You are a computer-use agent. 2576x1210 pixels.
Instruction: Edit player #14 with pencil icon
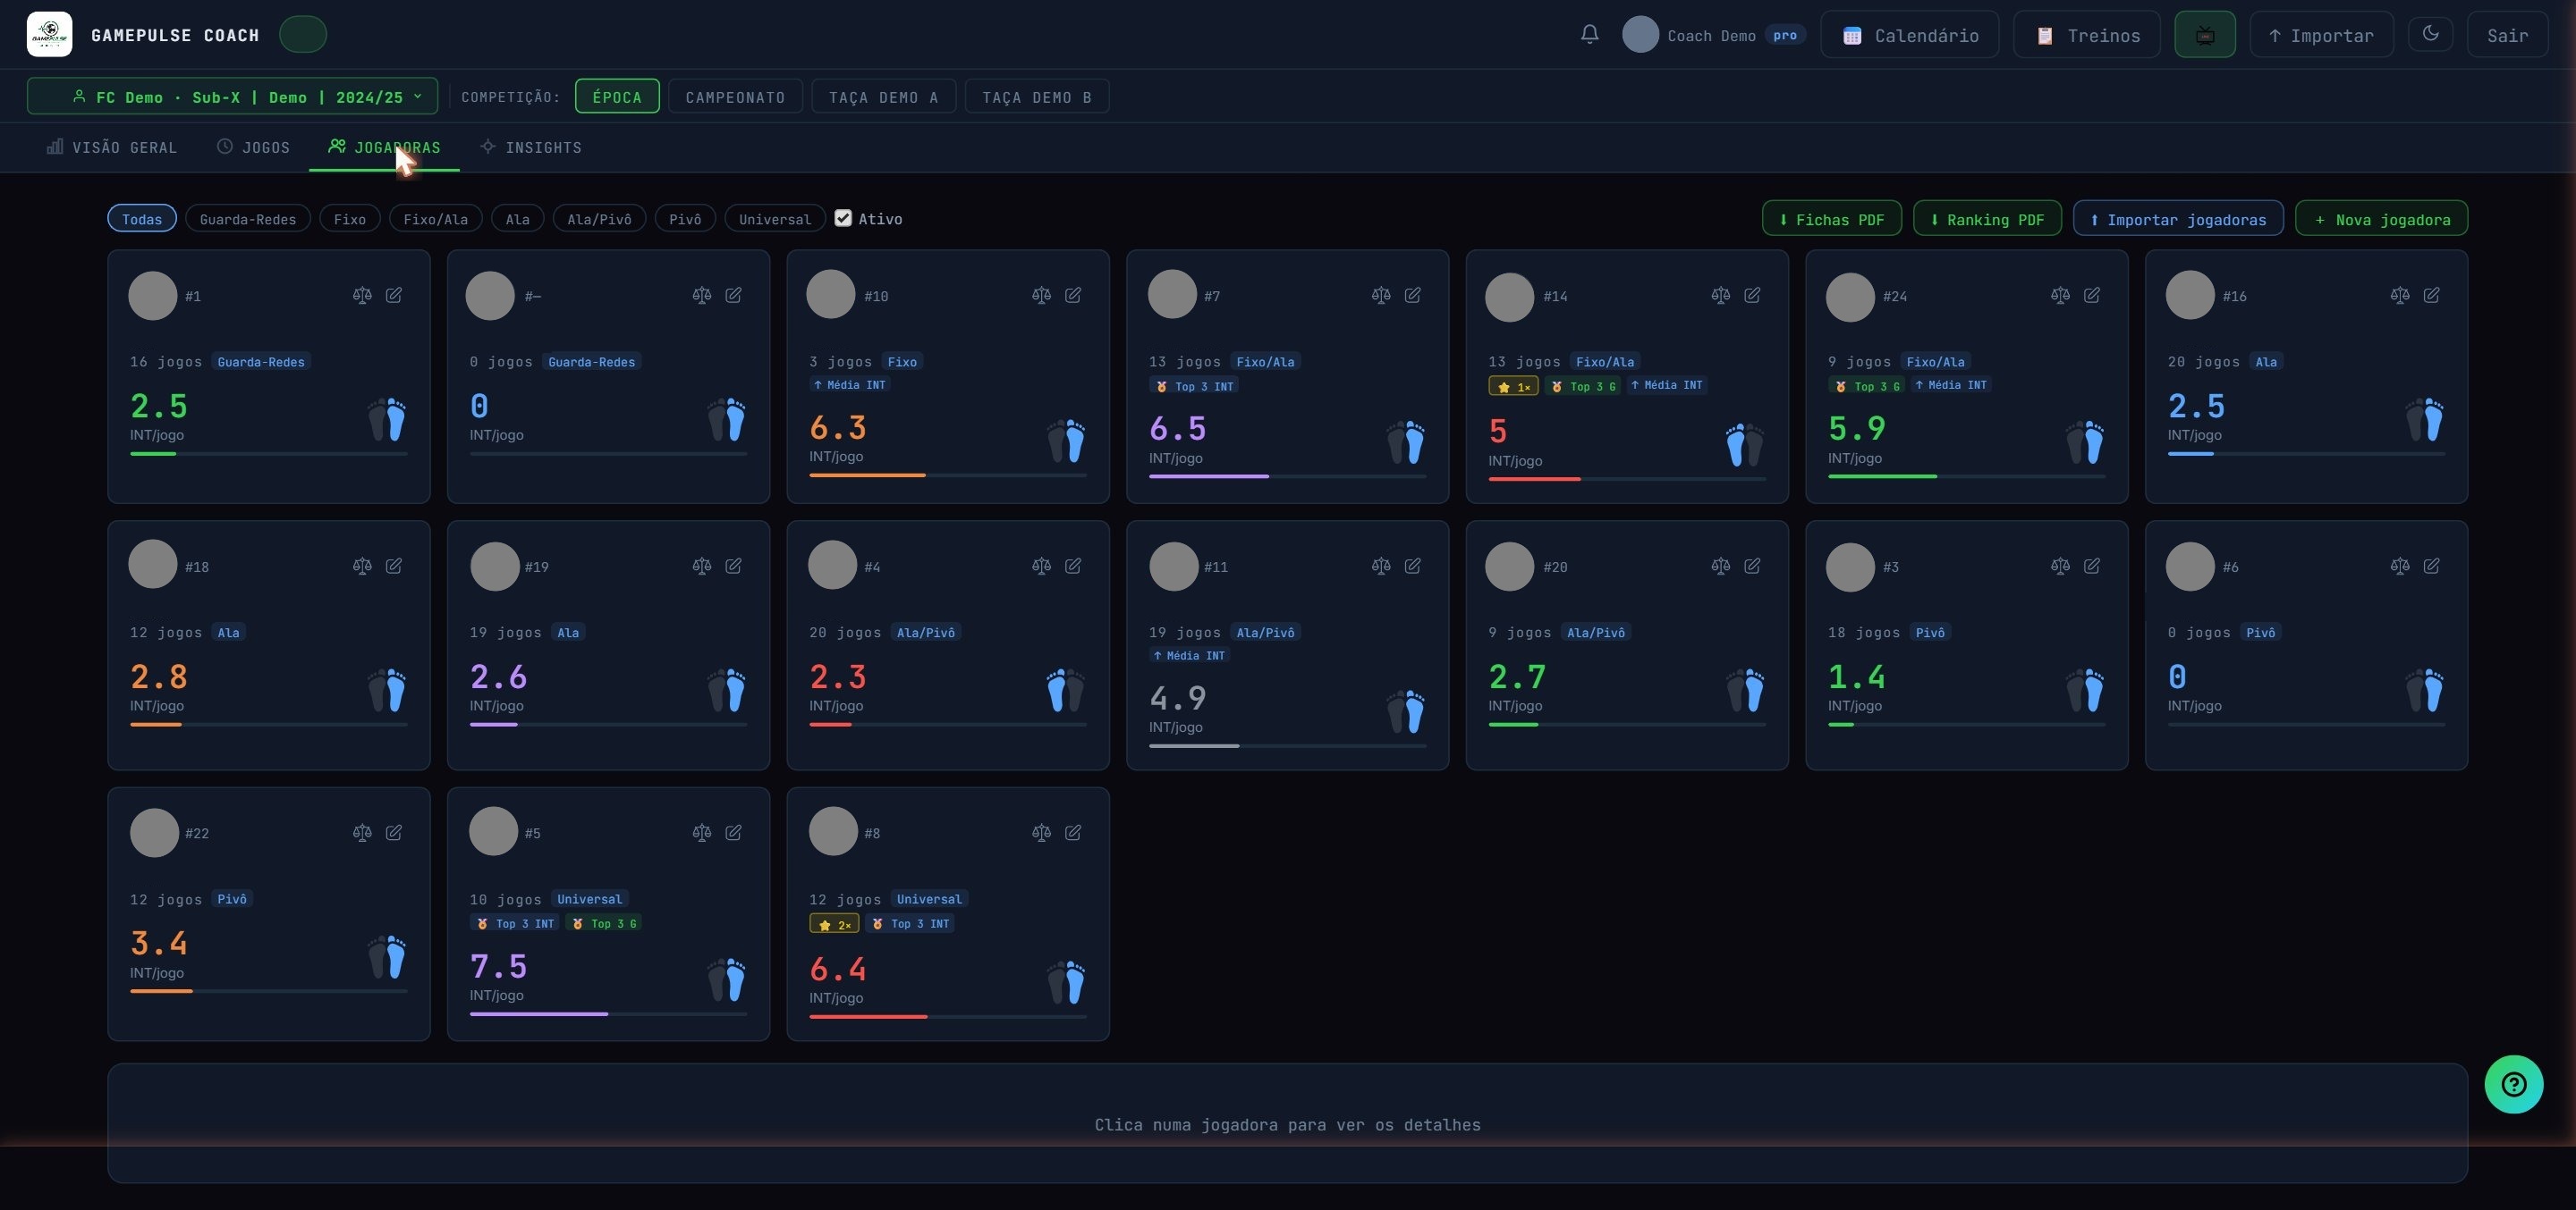click(x=1752, y=295)
